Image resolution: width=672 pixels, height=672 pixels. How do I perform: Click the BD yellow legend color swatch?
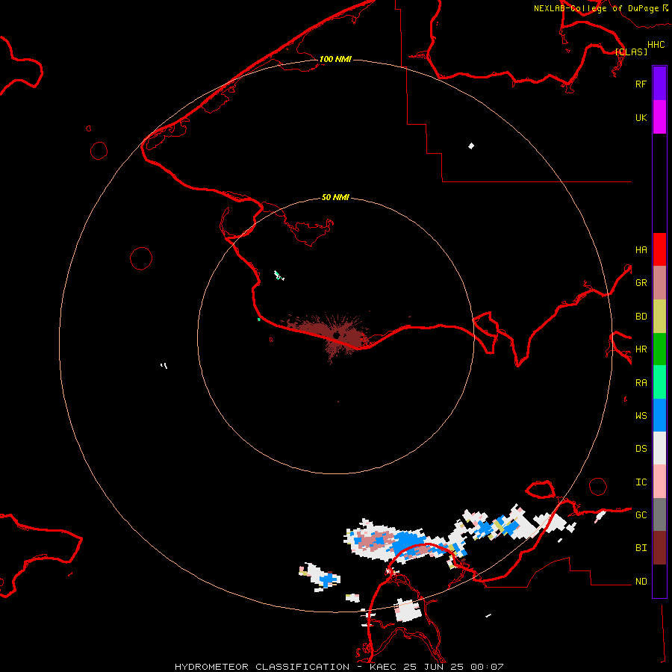(x=659, y=316)
